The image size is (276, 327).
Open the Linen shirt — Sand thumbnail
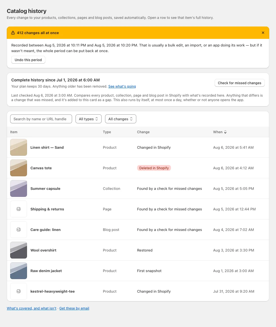(x=19, y=147)
